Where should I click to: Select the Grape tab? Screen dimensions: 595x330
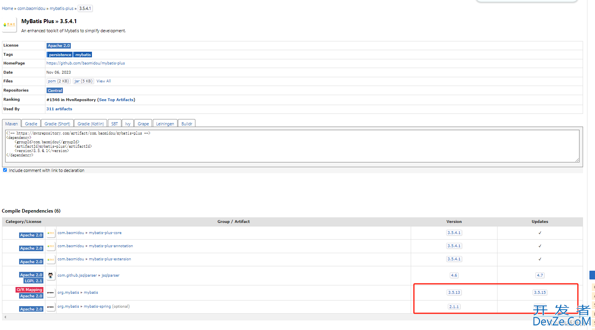[x=143, y=124]
